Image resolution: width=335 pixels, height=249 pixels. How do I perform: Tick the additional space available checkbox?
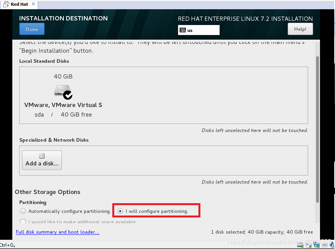tap(23, 221)
